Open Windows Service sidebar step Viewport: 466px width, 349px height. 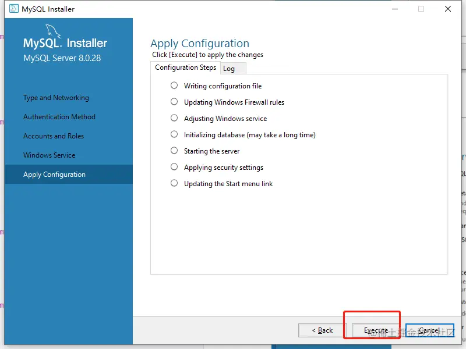click(49, 155)
